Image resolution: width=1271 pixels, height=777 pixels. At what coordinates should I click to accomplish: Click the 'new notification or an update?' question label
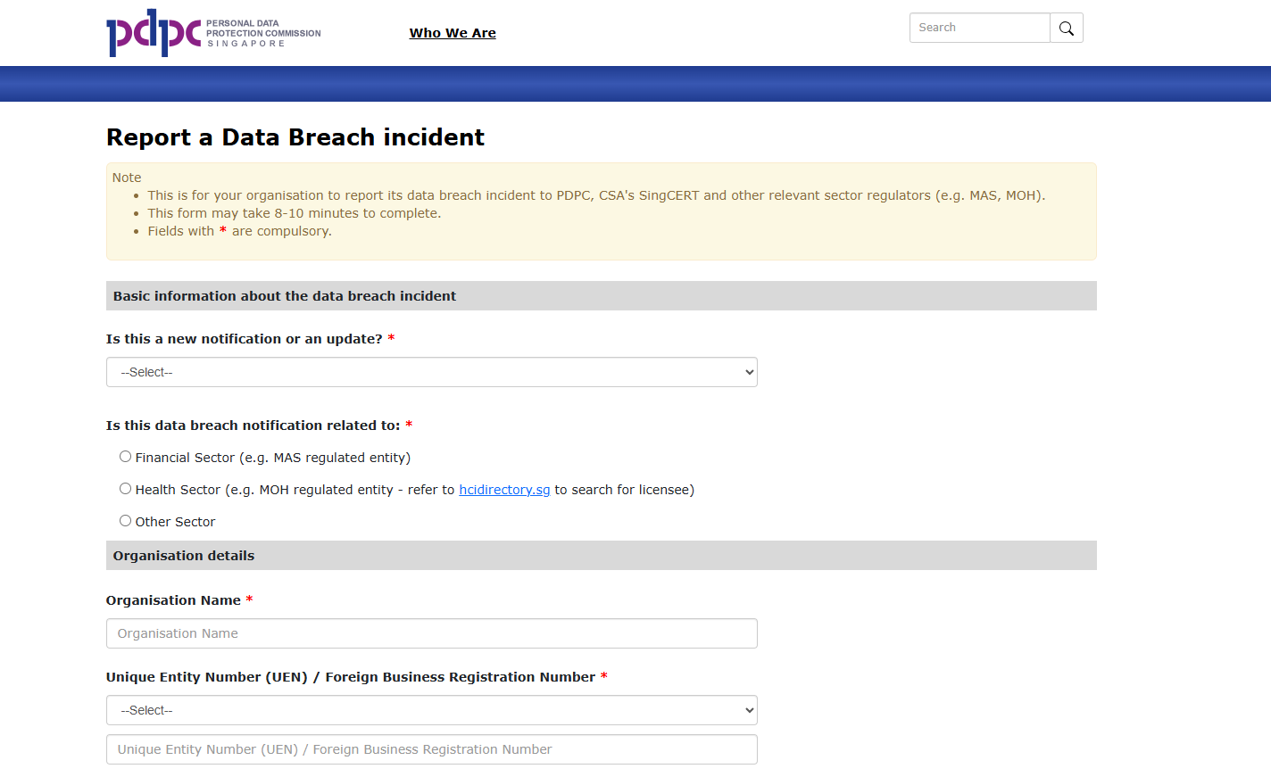(x=244, y=339)
